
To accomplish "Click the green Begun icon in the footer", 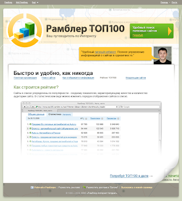I will [84, 187].
